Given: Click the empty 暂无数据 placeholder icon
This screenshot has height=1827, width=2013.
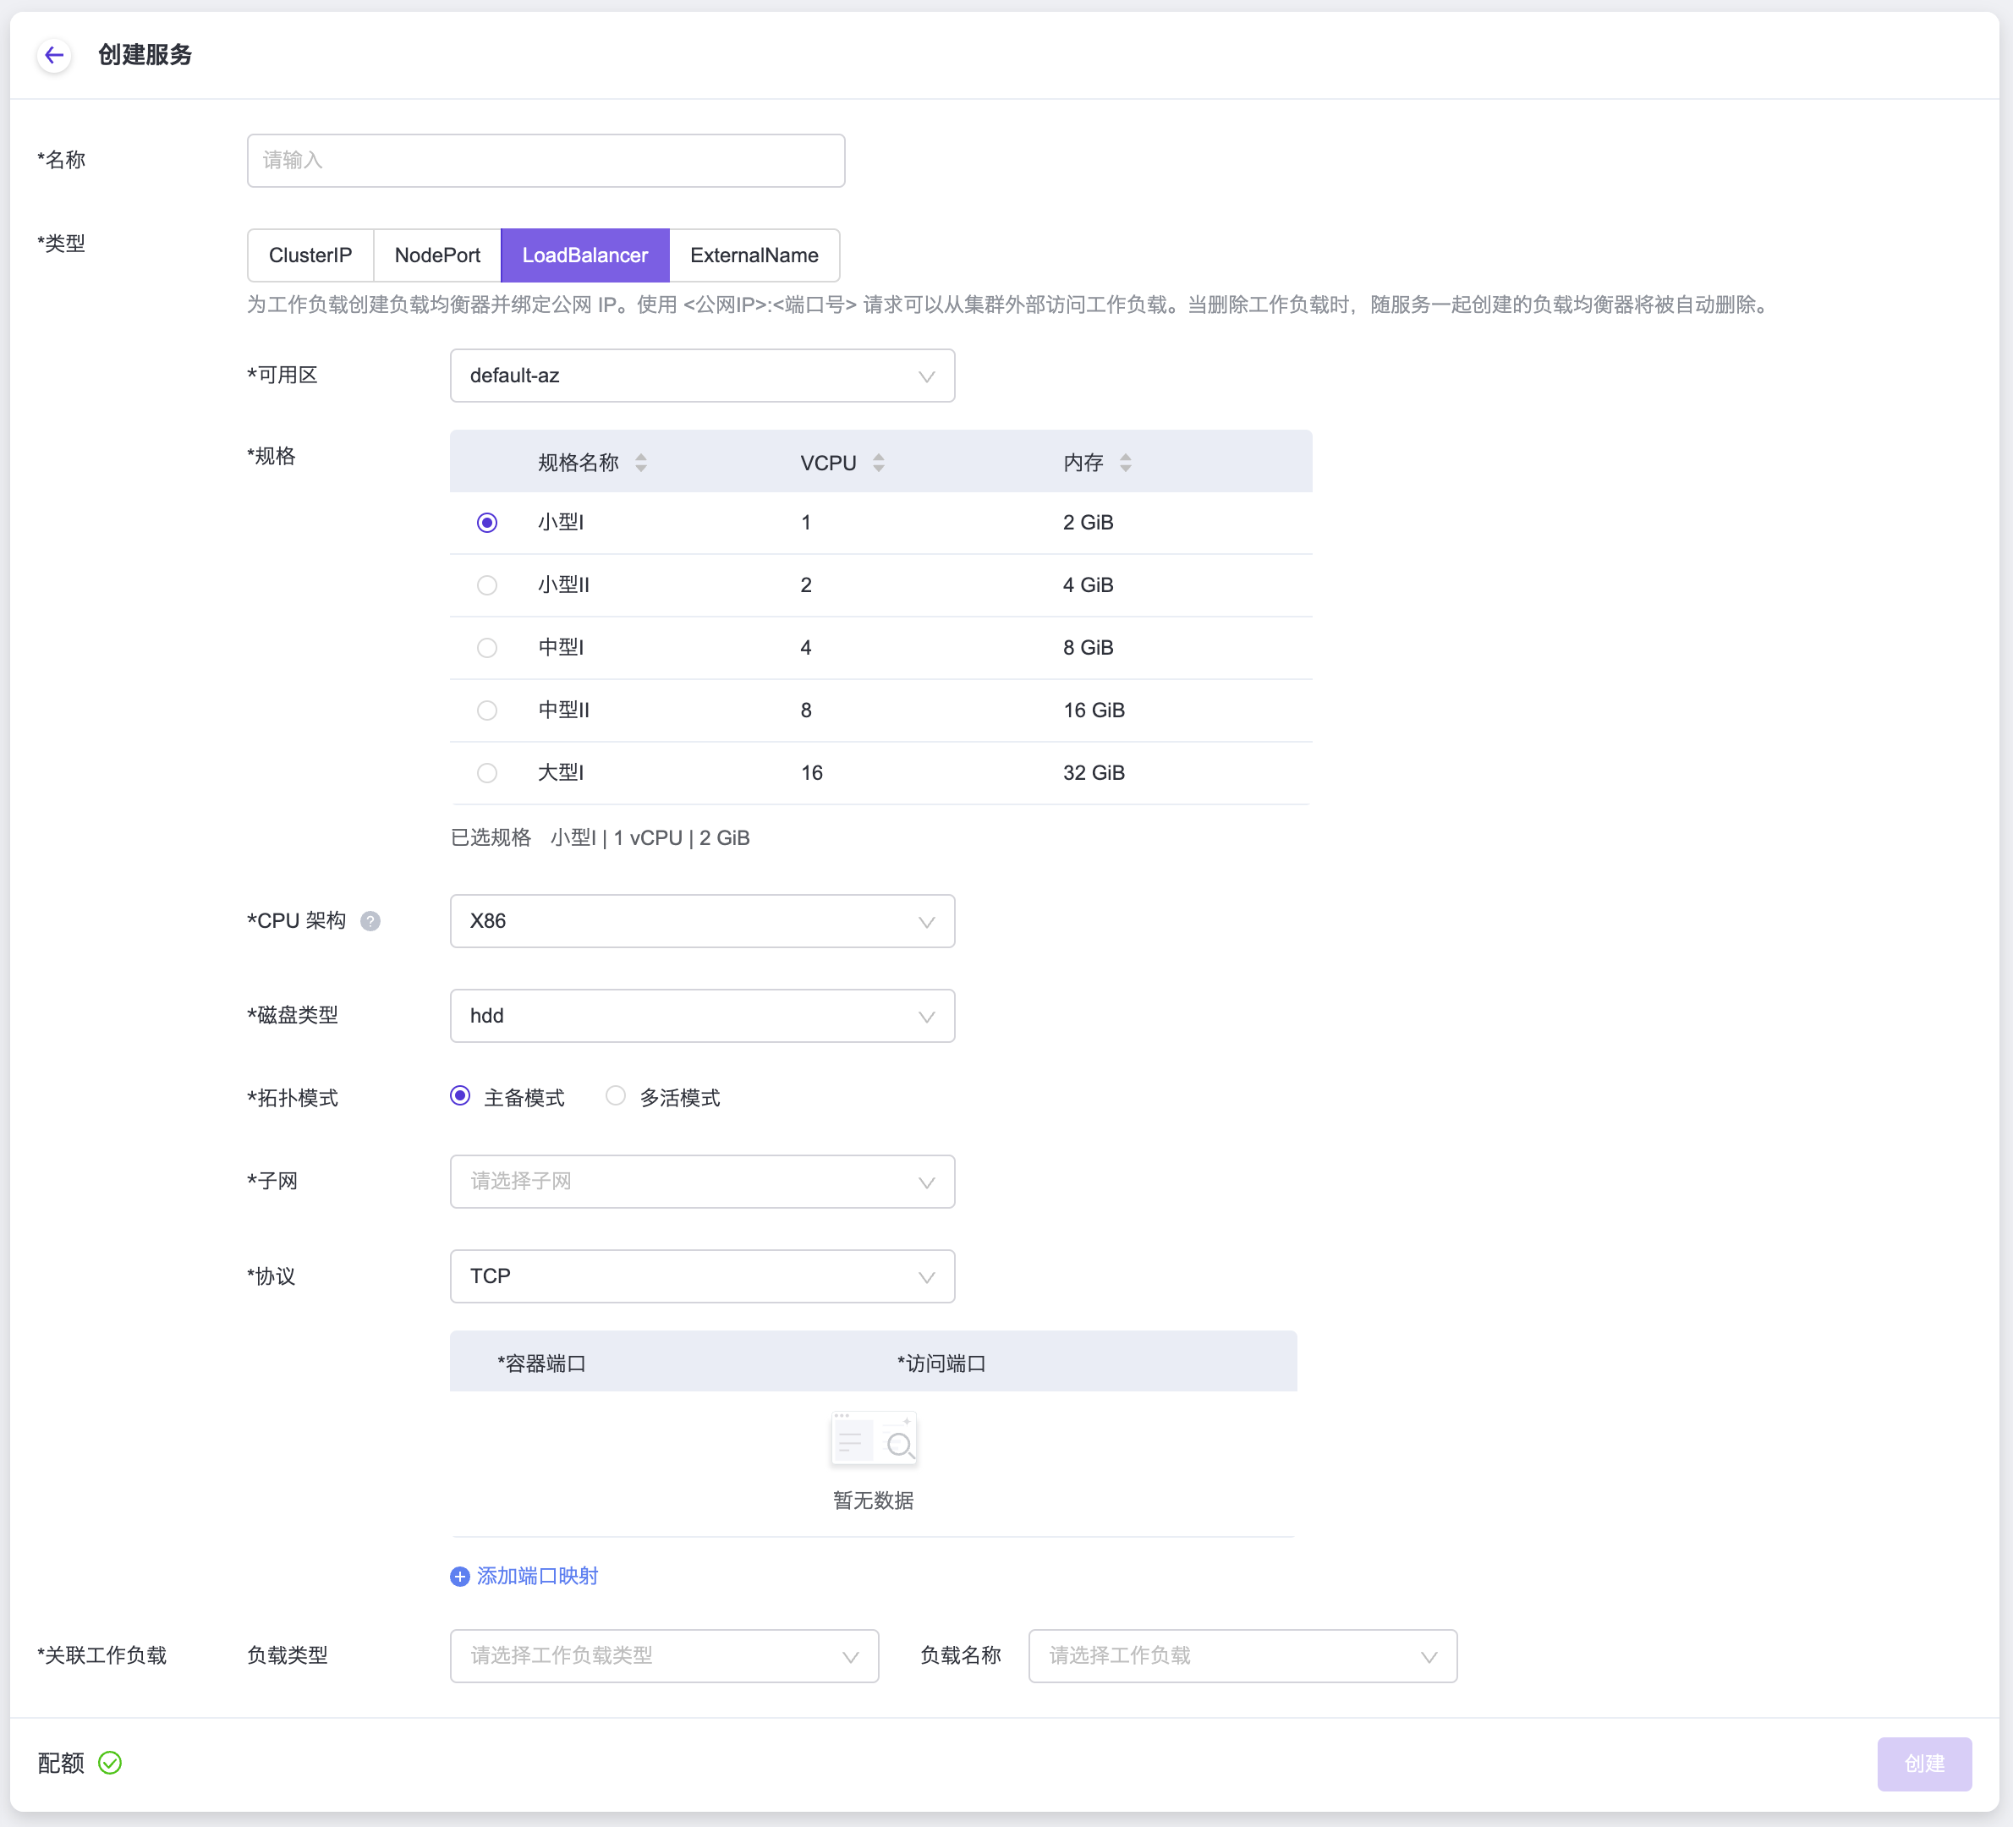Looking at the screenshot, I should pyautogui.click(x=873, y=1440).
